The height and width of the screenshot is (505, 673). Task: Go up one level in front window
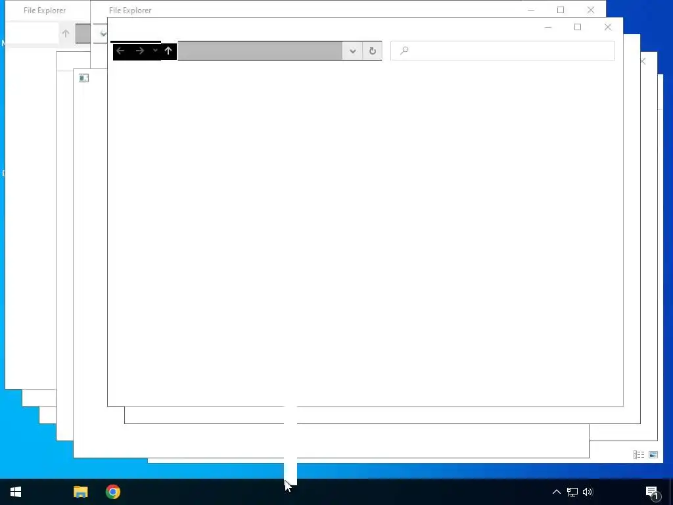click(x=168, y=51)
